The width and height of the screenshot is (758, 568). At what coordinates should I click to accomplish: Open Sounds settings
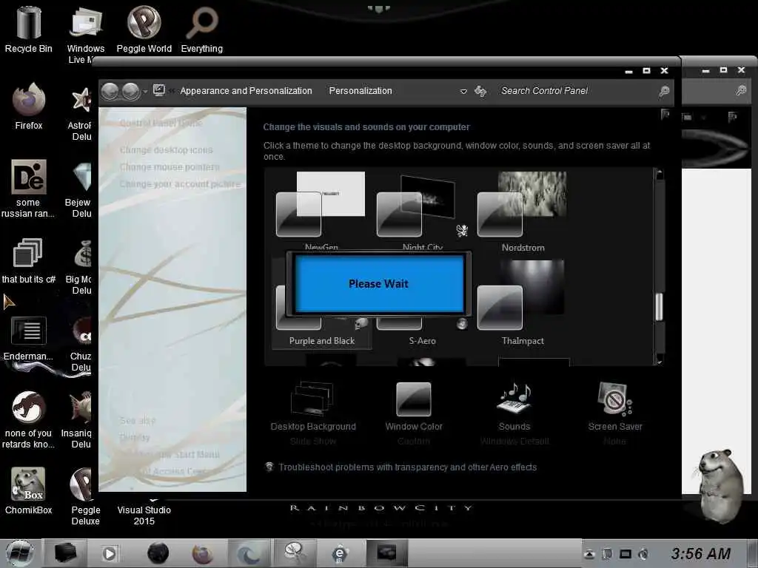(514, 413)
